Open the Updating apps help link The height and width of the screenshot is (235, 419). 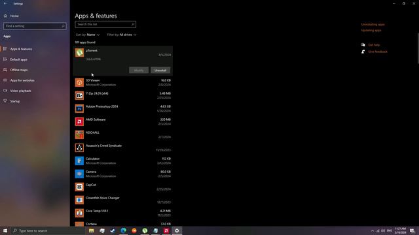[371, 31]
